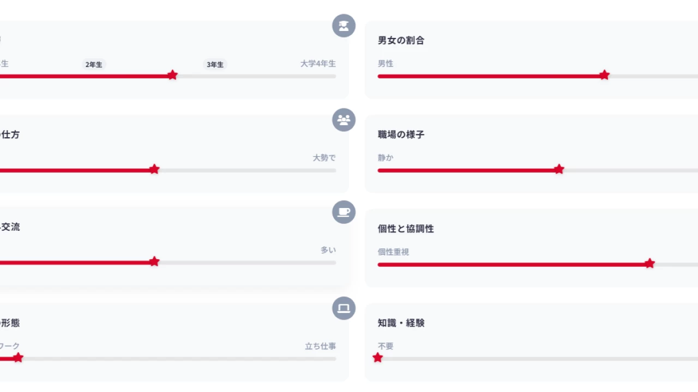Click the star on the school year slider
The width and height of the screenshot is (698, 392).
172,75
